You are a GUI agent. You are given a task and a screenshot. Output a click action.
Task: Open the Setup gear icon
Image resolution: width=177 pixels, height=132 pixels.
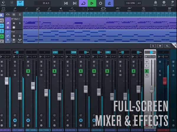coord(164,3)
